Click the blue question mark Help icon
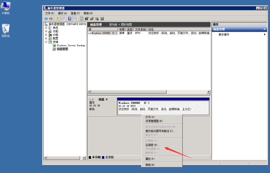The height and width of the screenshot is (173, 270). click(70, 19)
